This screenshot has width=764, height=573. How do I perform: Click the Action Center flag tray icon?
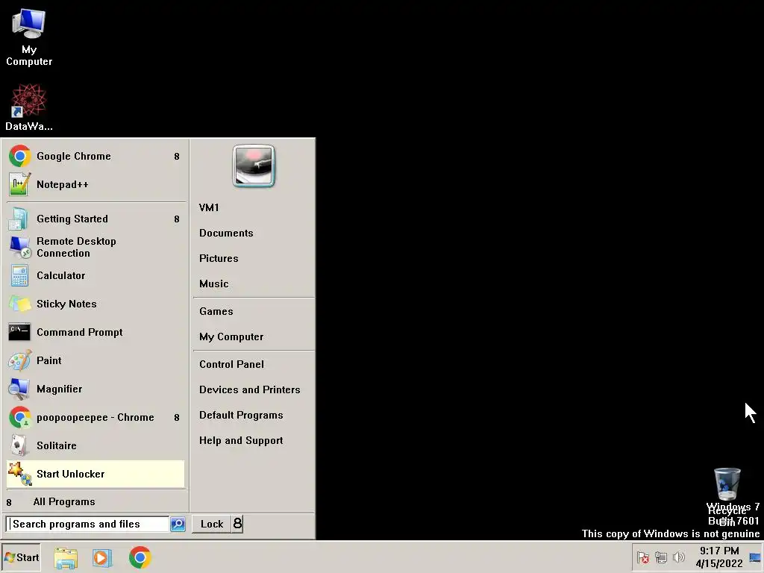point(643,557)
